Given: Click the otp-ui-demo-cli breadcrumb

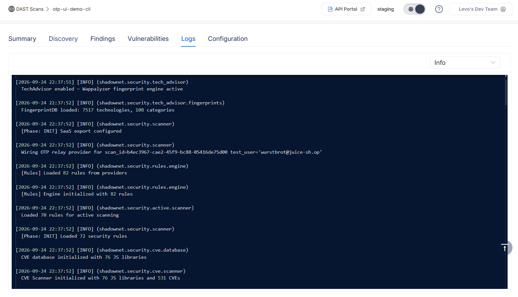Looking at the screenshot, I should [x=72, y=9].
